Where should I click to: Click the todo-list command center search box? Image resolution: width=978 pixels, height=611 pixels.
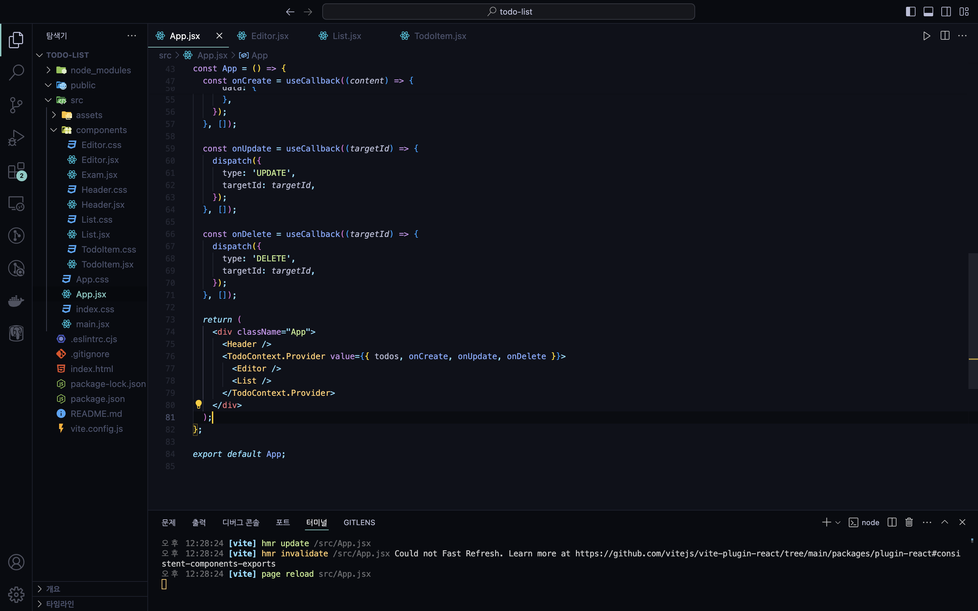pyautogui.click(x=508, y=12)
